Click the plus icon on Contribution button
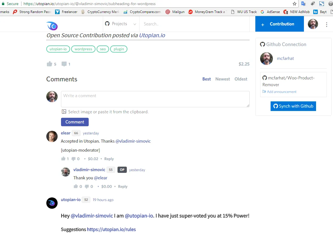333x233 pixels. (263, 25)
